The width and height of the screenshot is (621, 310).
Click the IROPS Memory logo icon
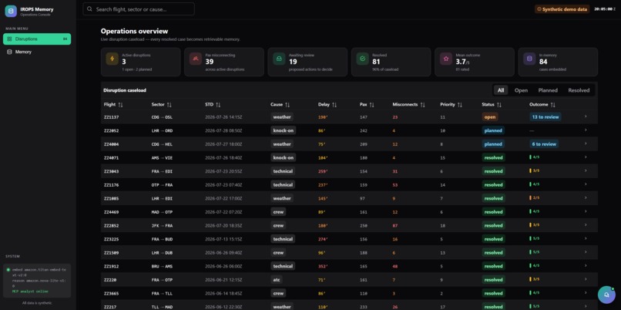pyautogui.click(x=11, y=11)
